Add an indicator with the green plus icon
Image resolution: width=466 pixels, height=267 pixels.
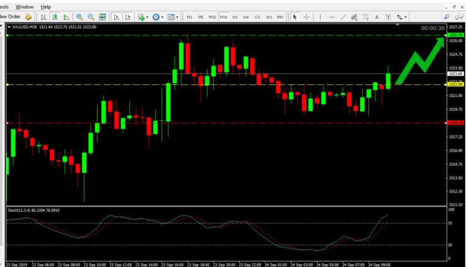click(x=141, y=17)
